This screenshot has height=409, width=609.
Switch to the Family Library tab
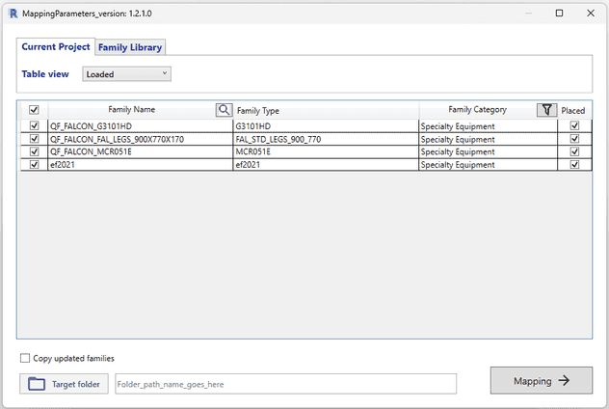[x=130, y=47]
